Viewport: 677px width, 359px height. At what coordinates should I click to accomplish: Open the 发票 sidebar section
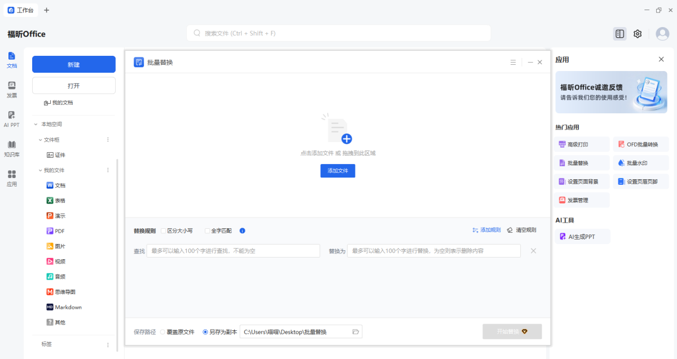(12, 90)
